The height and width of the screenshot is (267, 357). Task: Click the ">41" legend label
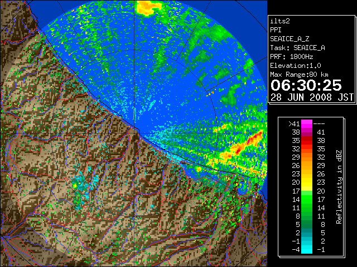tap(294, 123)
